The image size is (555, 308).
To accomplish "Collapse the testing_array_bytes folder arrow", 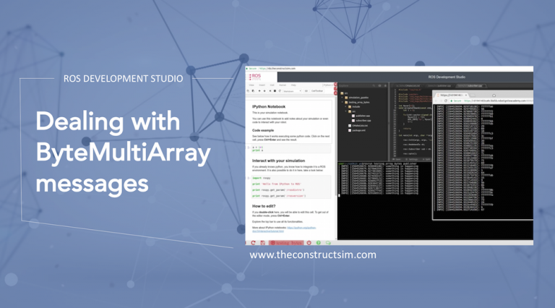I will [343, 102].
